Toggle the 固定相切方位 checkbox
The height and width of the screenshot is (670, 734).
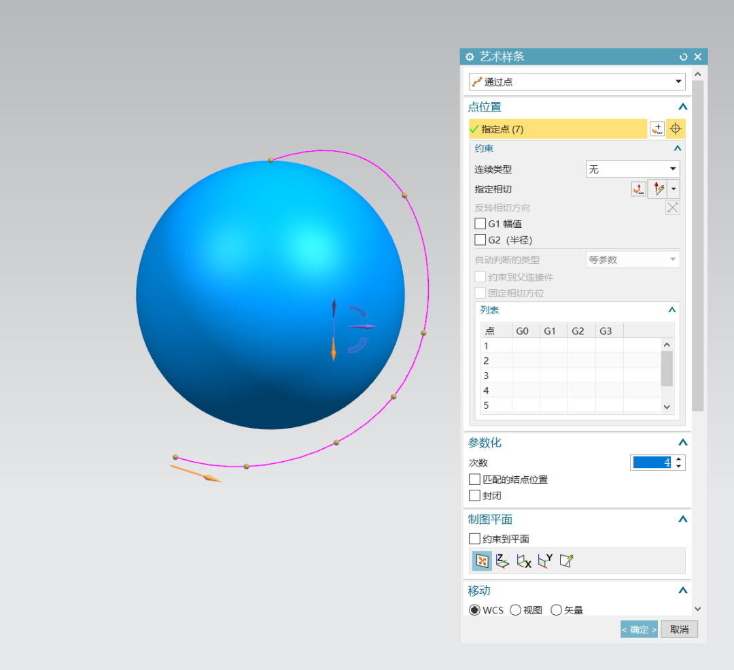coord(480,293)
